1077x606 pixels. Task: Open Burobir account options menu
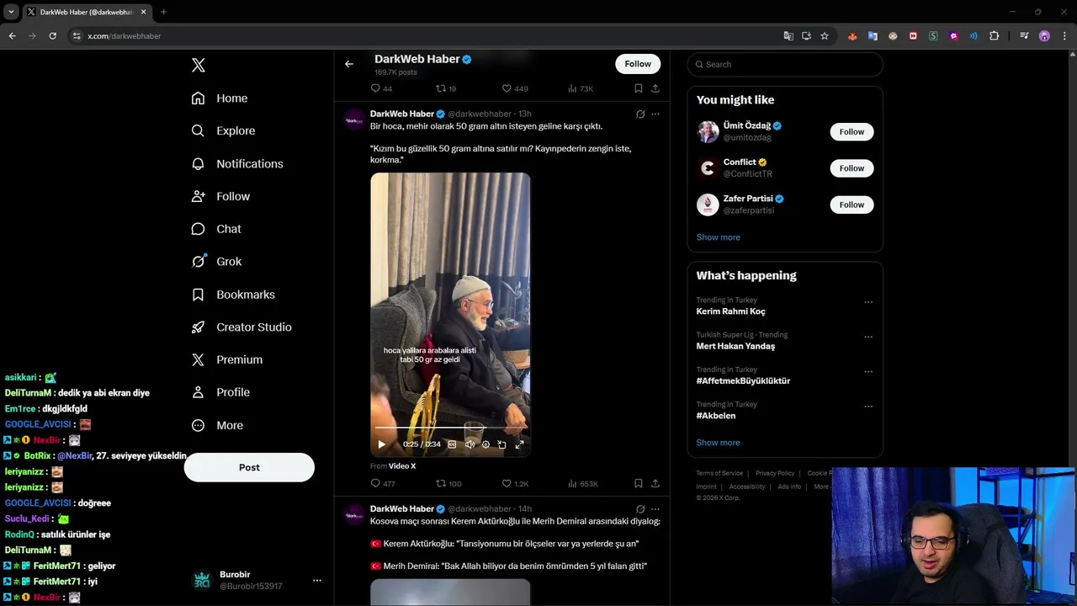coord(317,580)
